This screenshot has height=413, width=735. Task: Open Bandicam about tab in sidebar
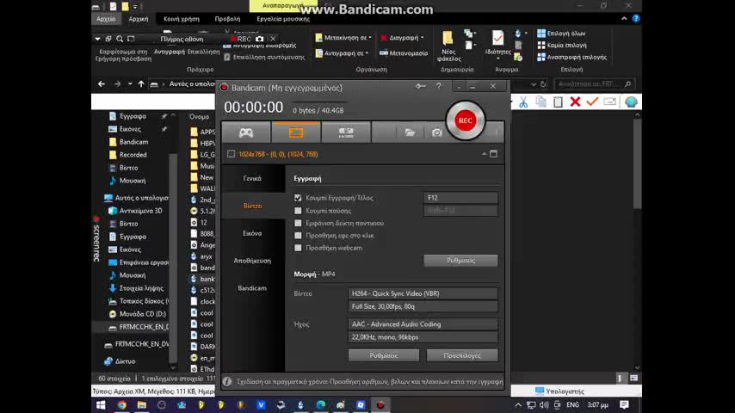tap(252, 288)
